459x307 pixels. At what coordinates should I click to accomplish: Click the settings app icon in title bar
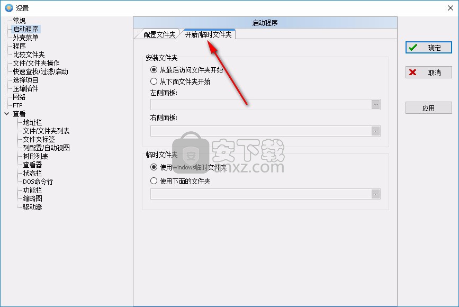pyautogui.click(x=9, y=8)
